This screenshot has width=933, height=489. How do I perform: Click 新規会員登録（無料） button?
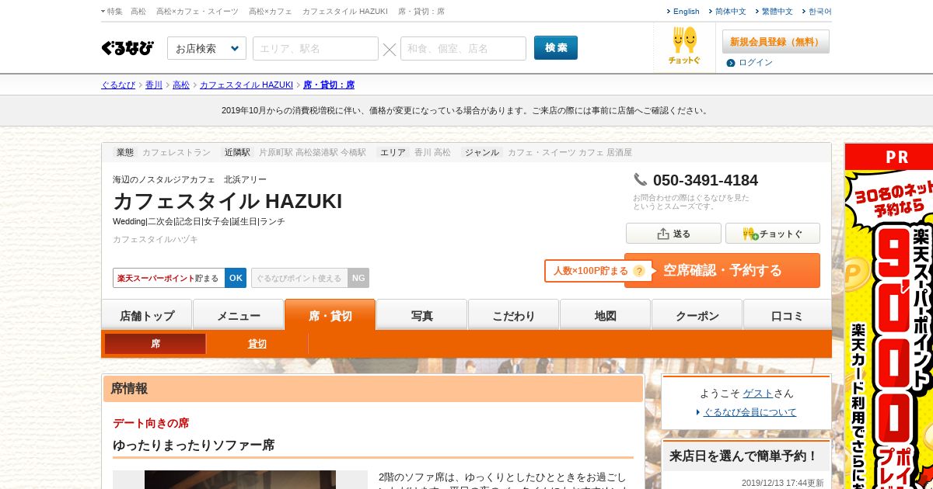pos(776,42)
